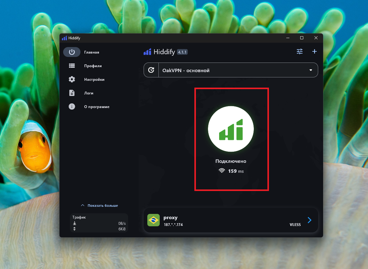The width and height of the screenshot is (368, 269).
Task: Refresh the OakVPN profile subscription
Action: [x=151, y=70]
